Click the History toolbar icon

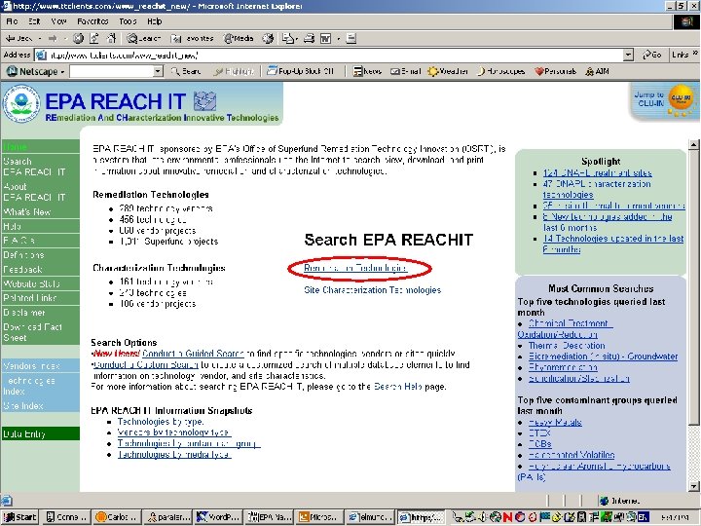pyautogui.click(x=268, y=38)
